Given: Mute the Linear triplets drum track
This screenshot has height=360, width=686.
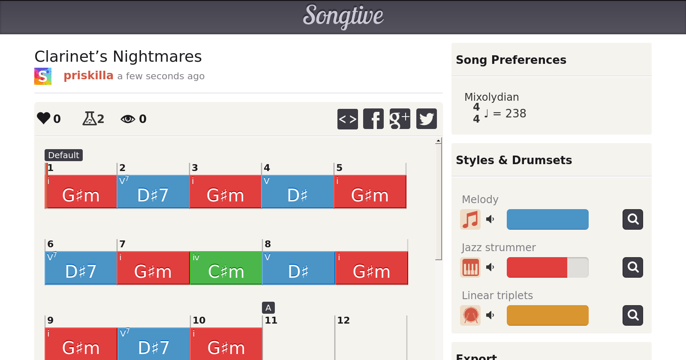Looking at the screenshot, I should 490,315.
